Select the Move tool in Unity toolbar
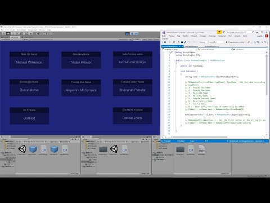The height and width of the screenshot is (203, 270). click(x=8, y=34)
